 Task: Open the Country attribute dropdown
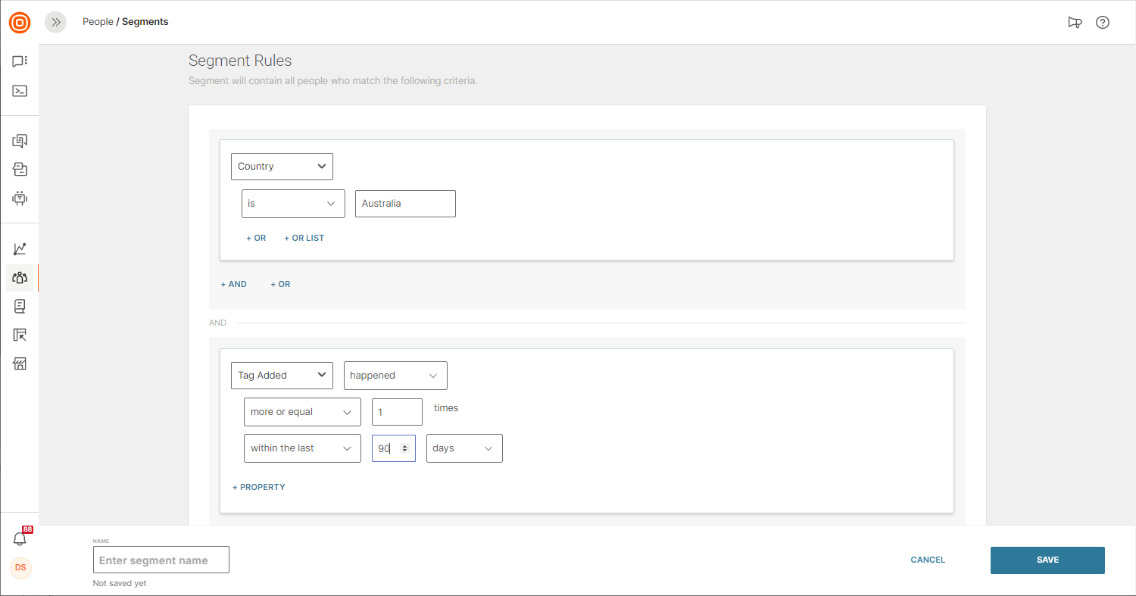coord(282,167)
